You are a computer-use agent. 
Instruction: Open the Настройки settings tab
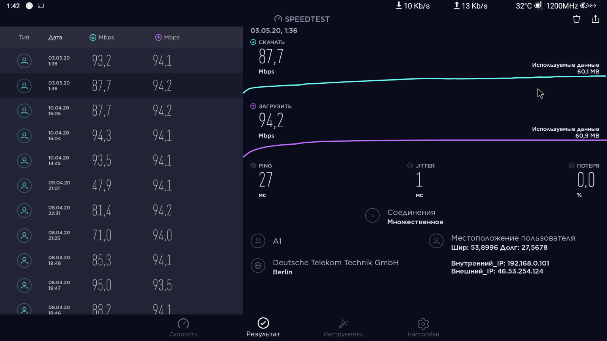(423, 328)
